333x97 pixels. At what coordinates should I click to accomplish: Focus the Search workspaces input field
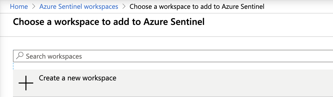tap(173, 56)
